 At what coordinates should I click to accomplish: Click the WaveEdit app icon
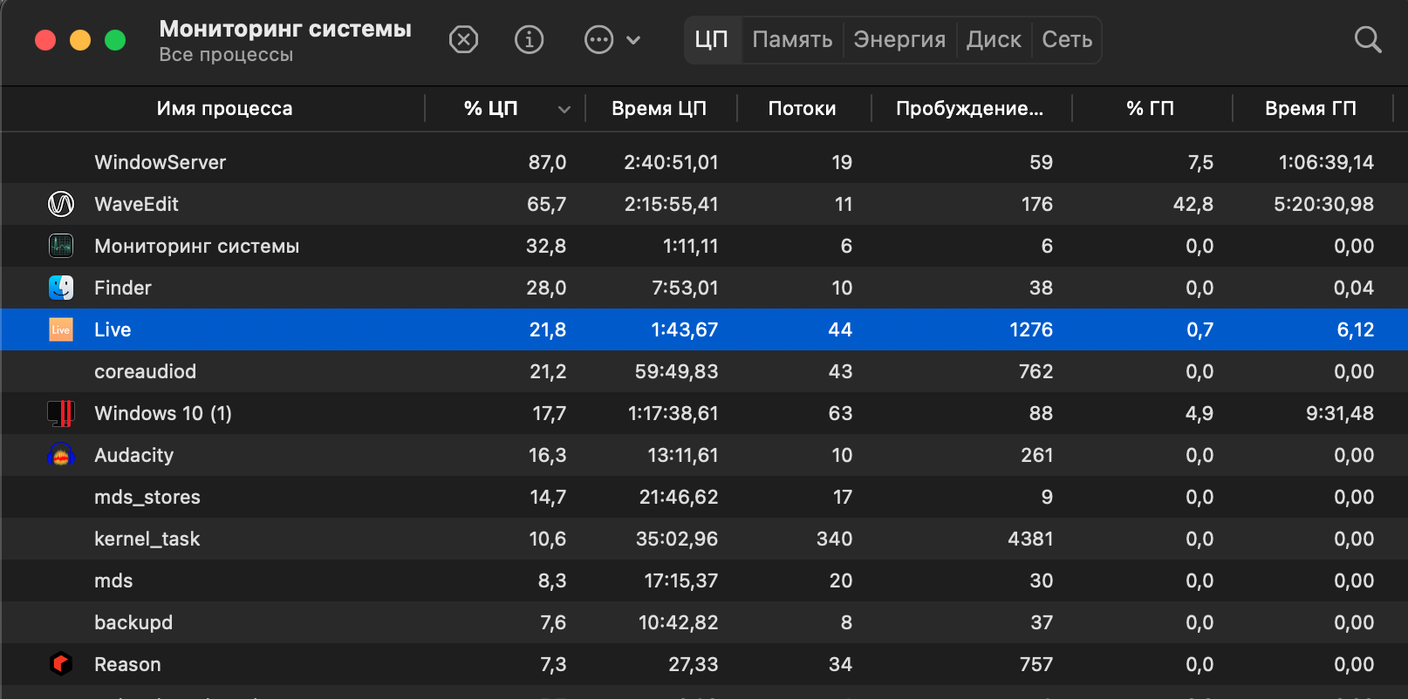coord(61,204)
